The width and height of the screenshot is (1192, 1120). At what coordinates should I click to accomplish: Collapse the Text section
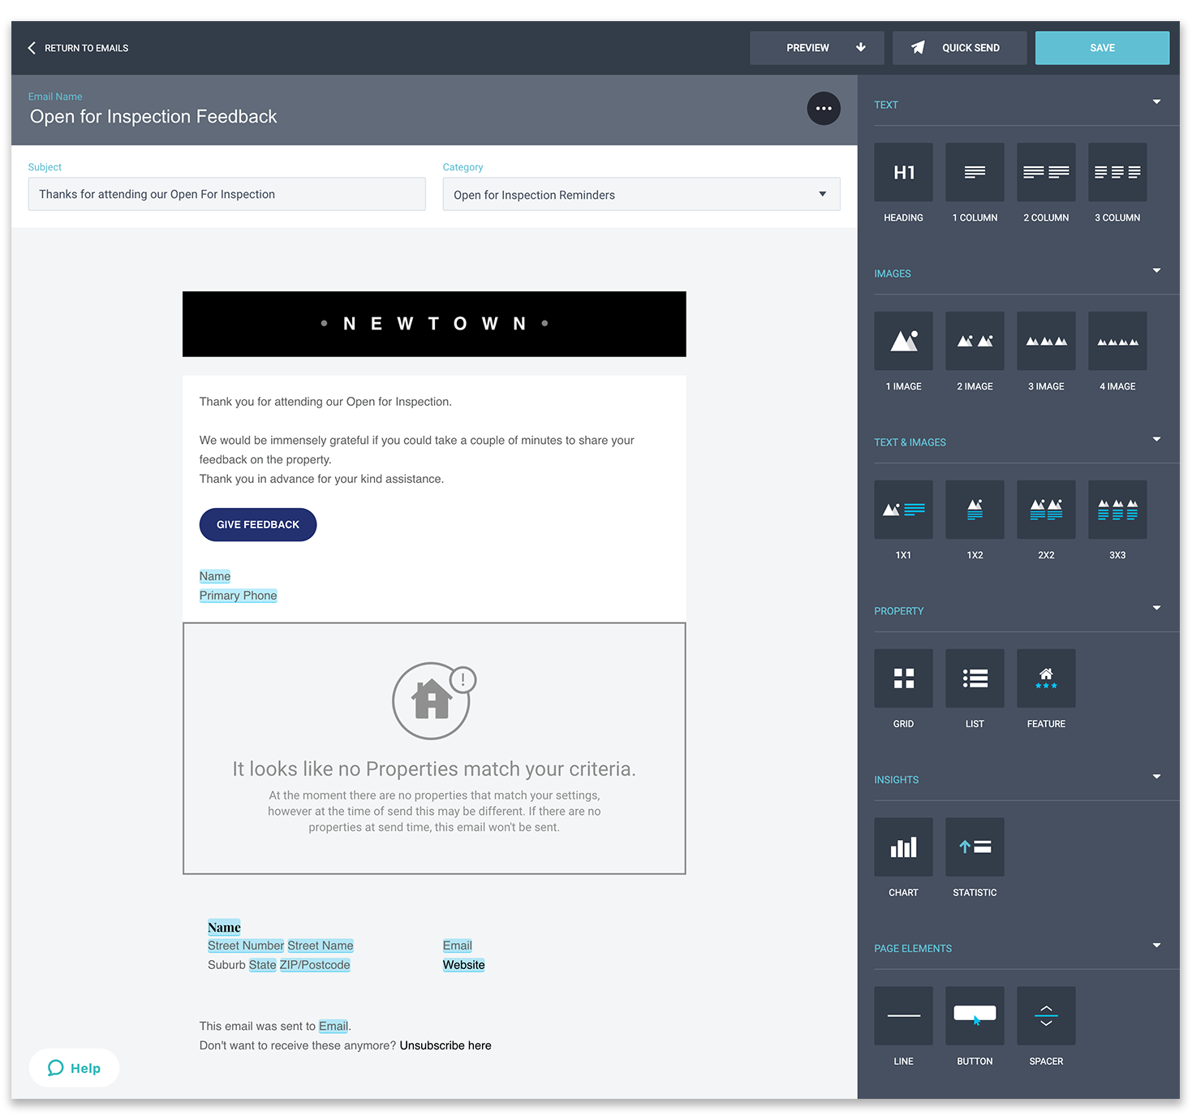[x=1156, y=102]
